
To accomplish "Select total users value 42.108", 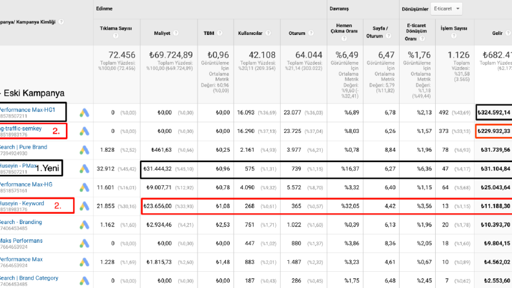I will [262, 55].
